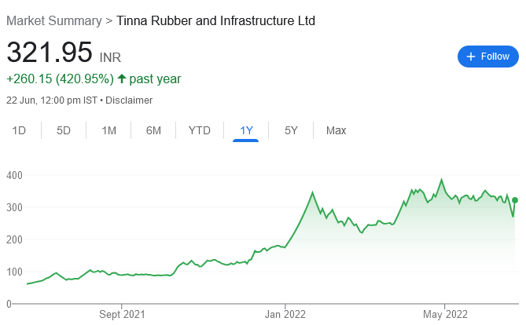The image size is (526, 325).
Task: Click the Tinna Rubber and Infrastructure Ltd title
Action: [215, 21]
